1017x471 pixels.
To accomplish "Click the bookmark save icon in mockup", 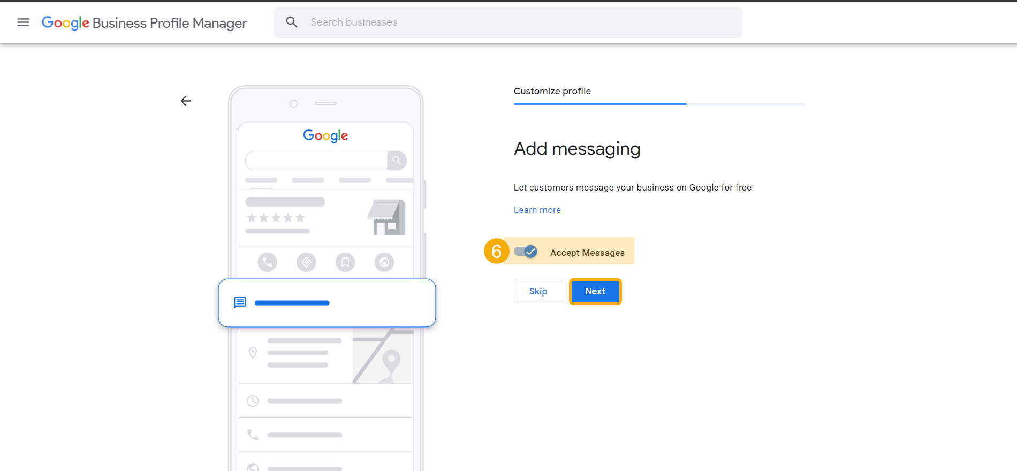I will tap(345, 262).
